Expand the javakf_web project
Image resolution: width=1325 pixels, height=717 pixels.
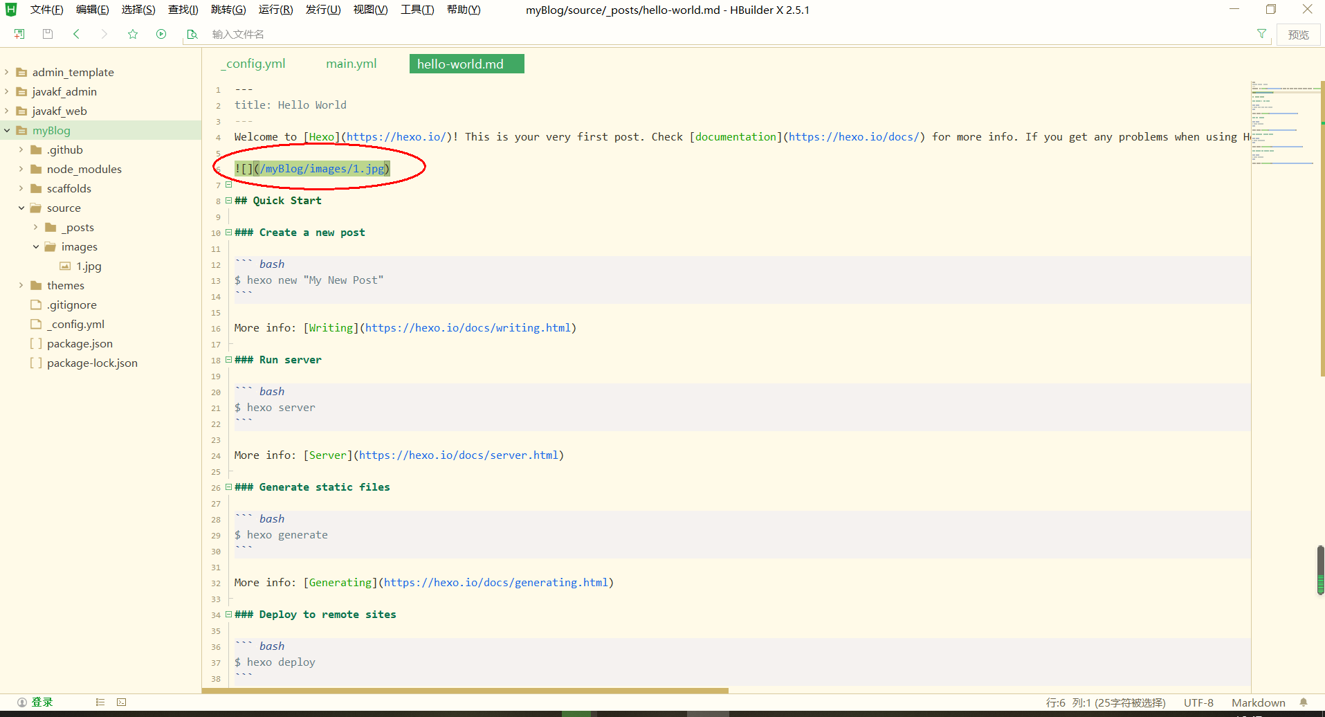pos(7,111)
